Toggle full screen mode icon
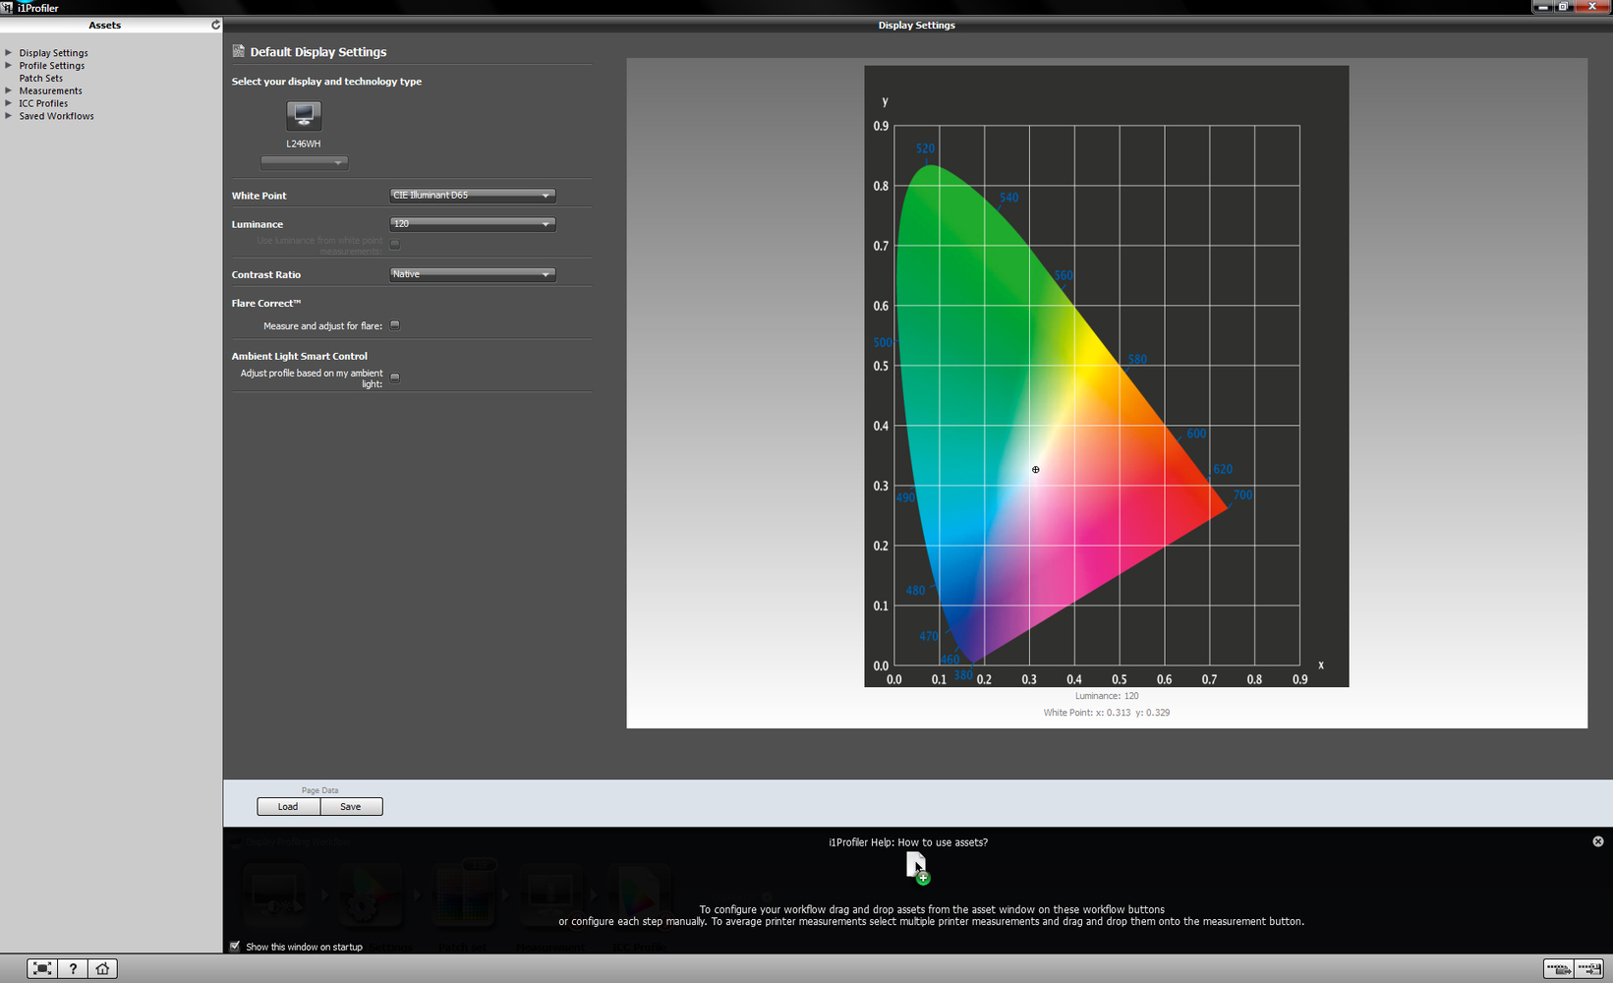This screenshot has width=1613, height=983. (42, 968)
